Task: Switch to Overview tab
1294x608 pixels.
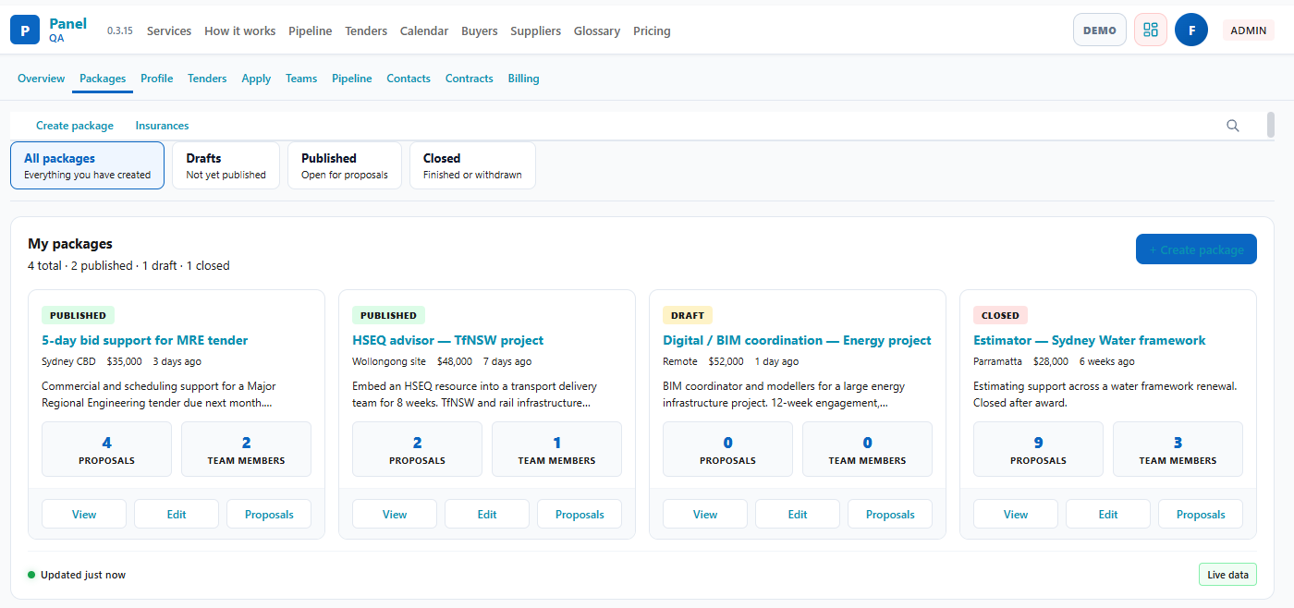Action: [x=42, y=79]
